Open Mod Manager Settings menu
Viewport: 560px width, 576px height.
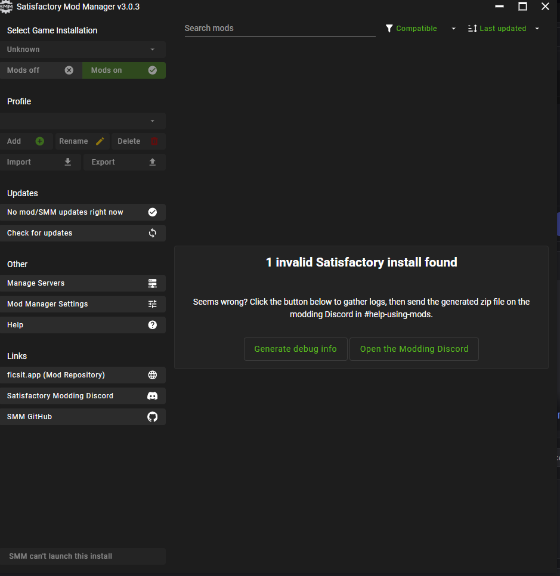(83, 304)
